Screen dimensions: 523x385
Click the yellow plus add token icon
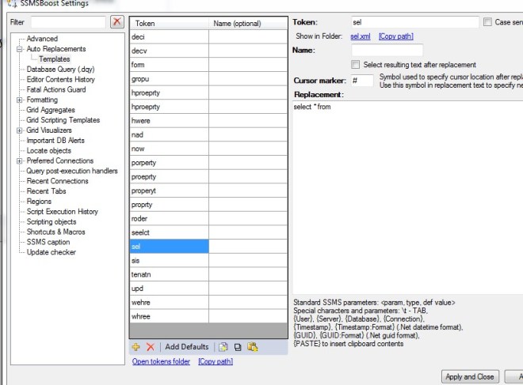[x=136, y=347]
